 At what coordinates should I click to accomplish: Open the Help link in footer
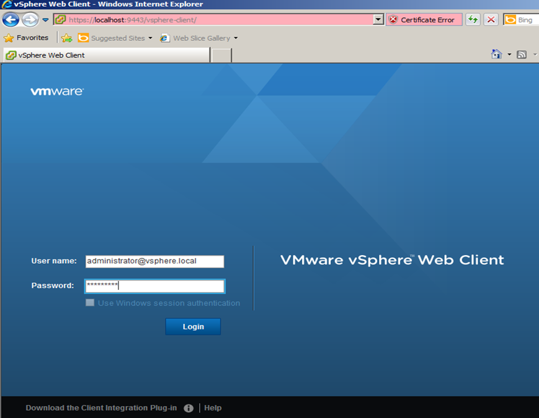213,407
